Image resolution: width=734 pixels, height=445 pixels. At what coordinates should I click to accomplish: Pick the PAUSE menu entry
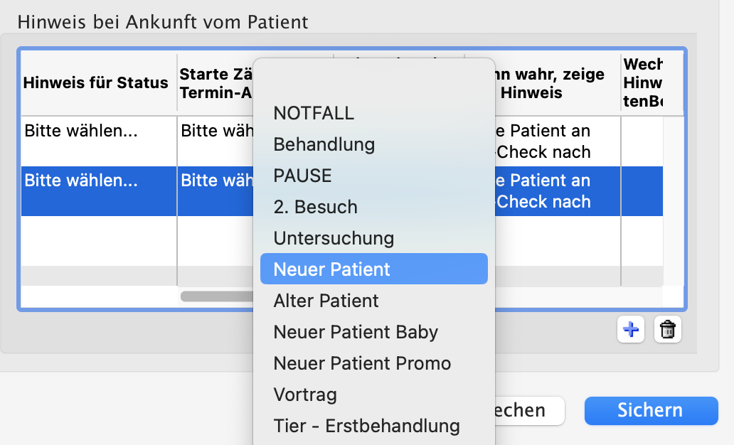coord(302,176)
